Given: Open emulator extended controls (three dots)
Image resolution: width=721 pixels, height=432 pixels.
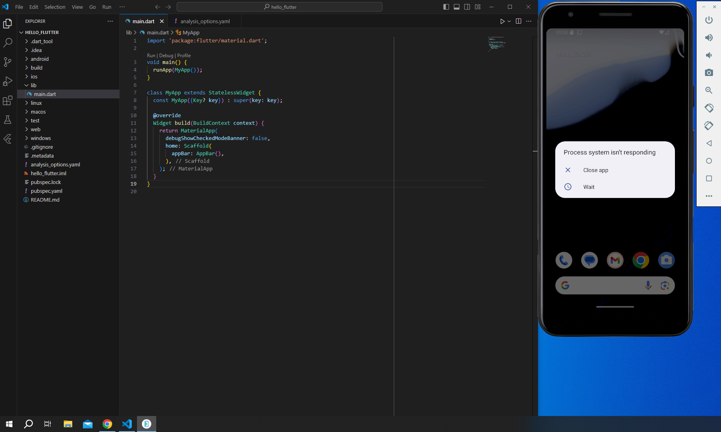Looking at the screenshot, I should point(709,196).
